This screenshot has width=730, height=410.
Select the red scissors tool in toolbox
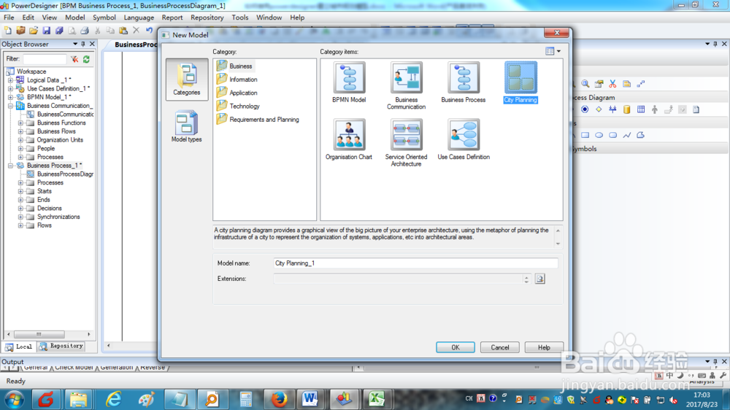[612, 84]
